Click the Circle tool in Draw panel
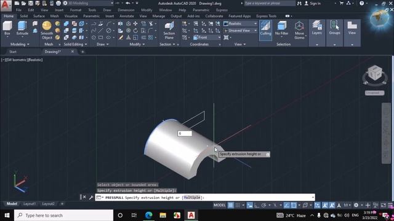394x221 pixels. (x=108, y=31)
